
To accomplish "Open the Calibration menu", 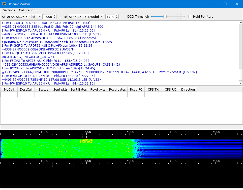I will pyautogui.click(x=27, y=10).
